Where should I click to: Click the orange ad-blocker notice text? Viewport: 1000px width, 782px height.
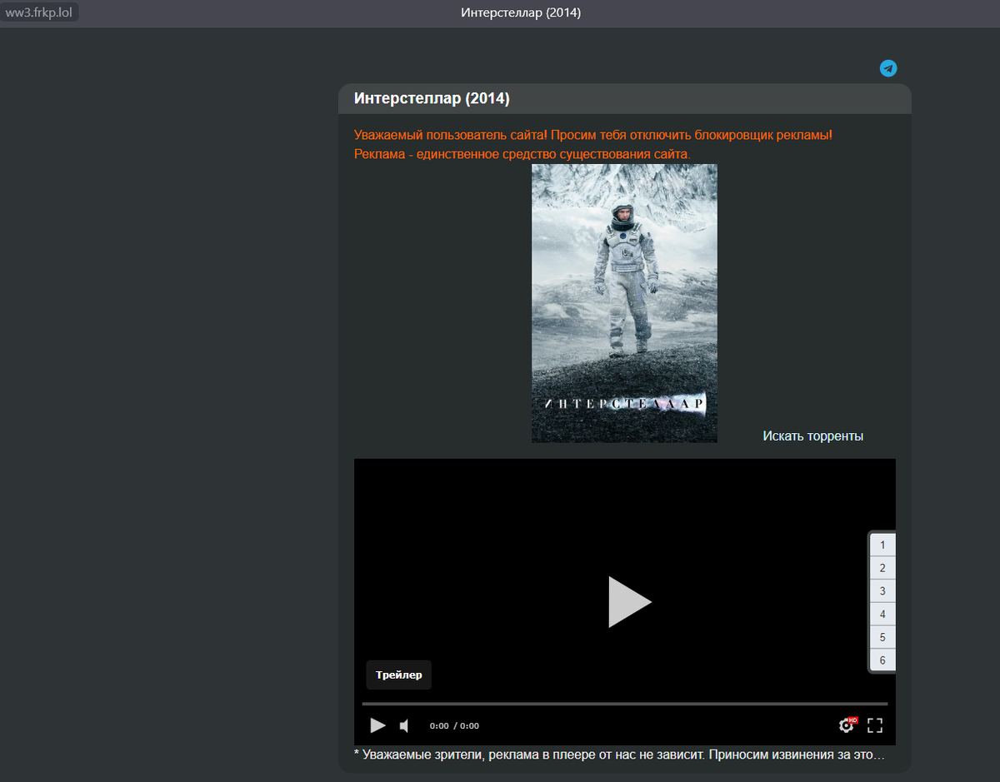pos(593,145)
